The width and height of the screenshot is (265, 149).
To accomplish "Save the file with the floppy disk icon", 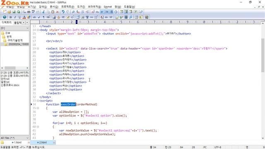I will point(14,12).
